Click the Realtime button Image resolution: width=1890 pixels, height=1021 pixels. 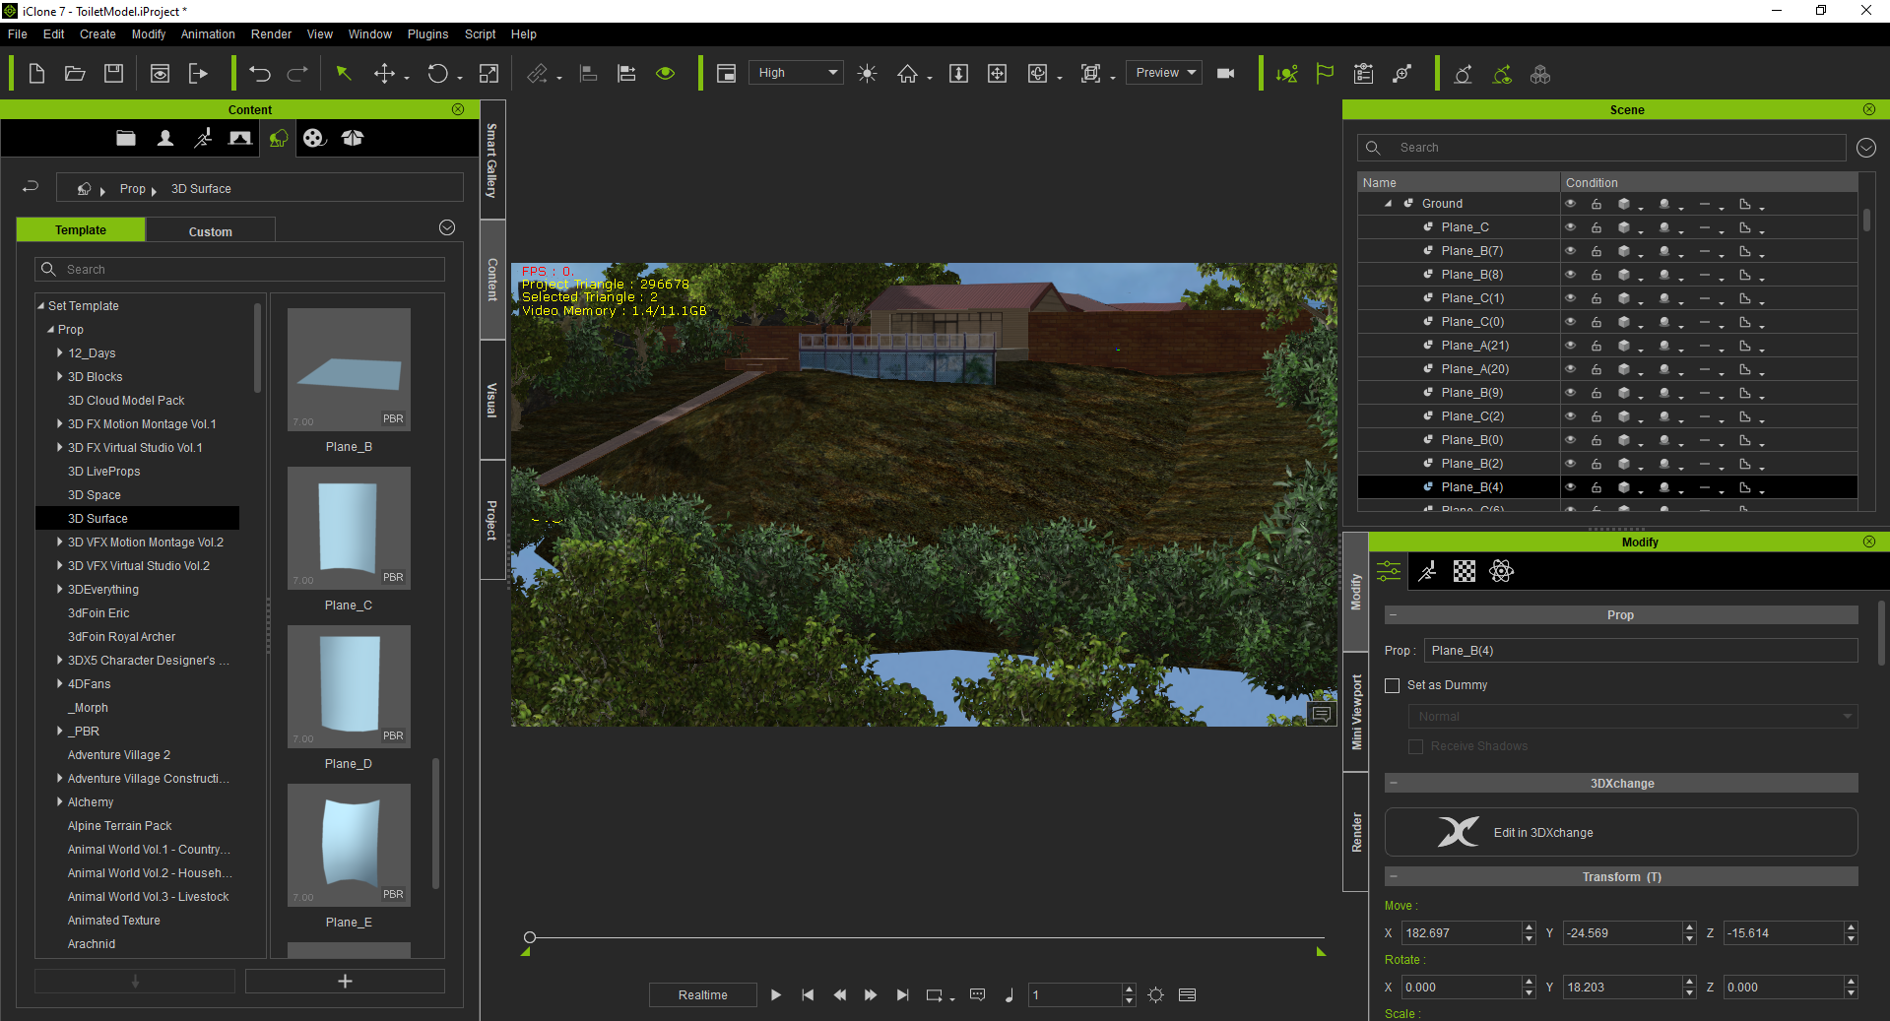click(703, 995)
